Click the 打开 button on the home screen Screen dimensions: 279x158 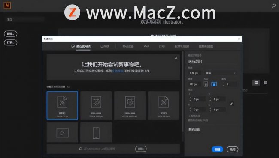[x=10, y=43]
